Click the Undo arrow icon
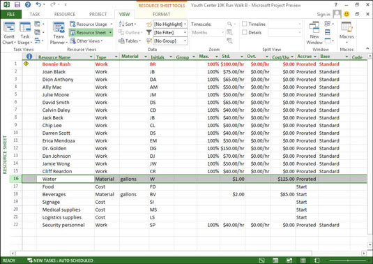This screenshot has height=264, width=373. (38, 4)
